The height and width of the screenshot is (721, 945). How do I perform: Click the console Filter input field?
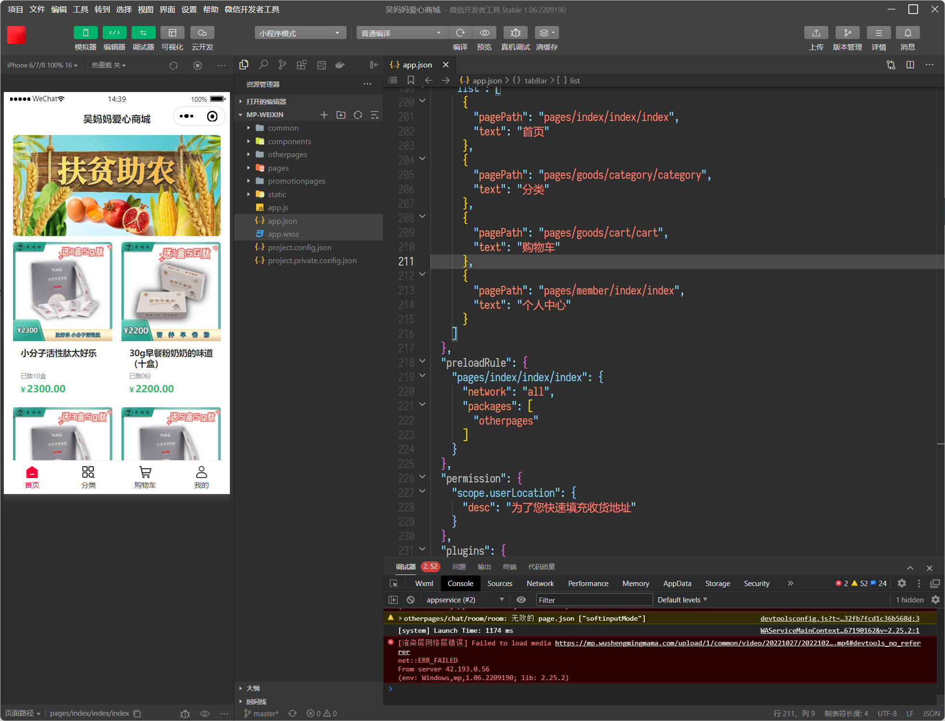pyautogui.click(x=594, y=600)
